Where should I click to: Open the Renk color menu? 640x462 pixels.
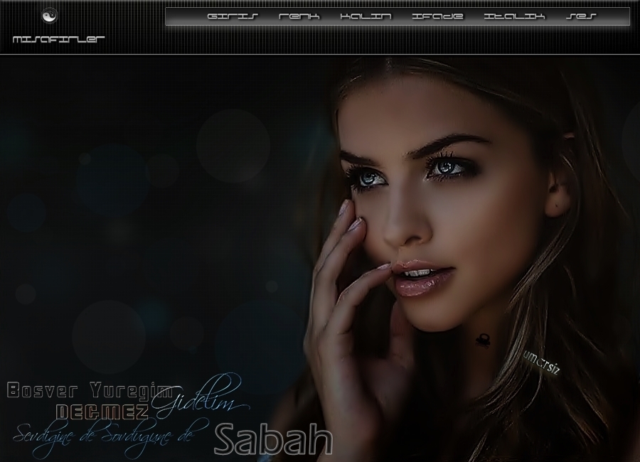pyautogui.click(x=299, y=17)
